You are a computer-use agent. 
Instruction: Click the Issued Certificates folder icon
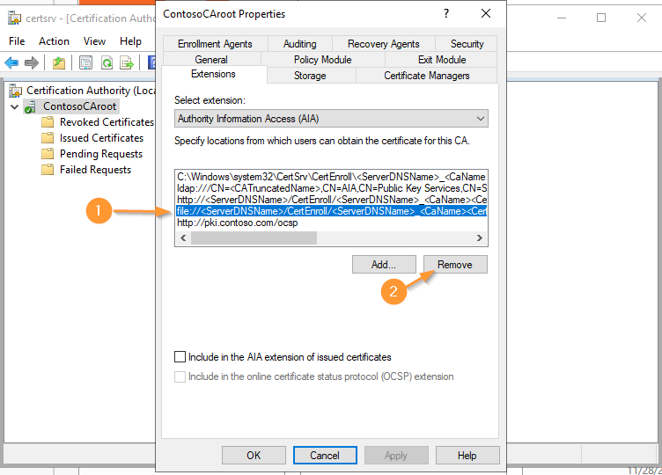48,138
